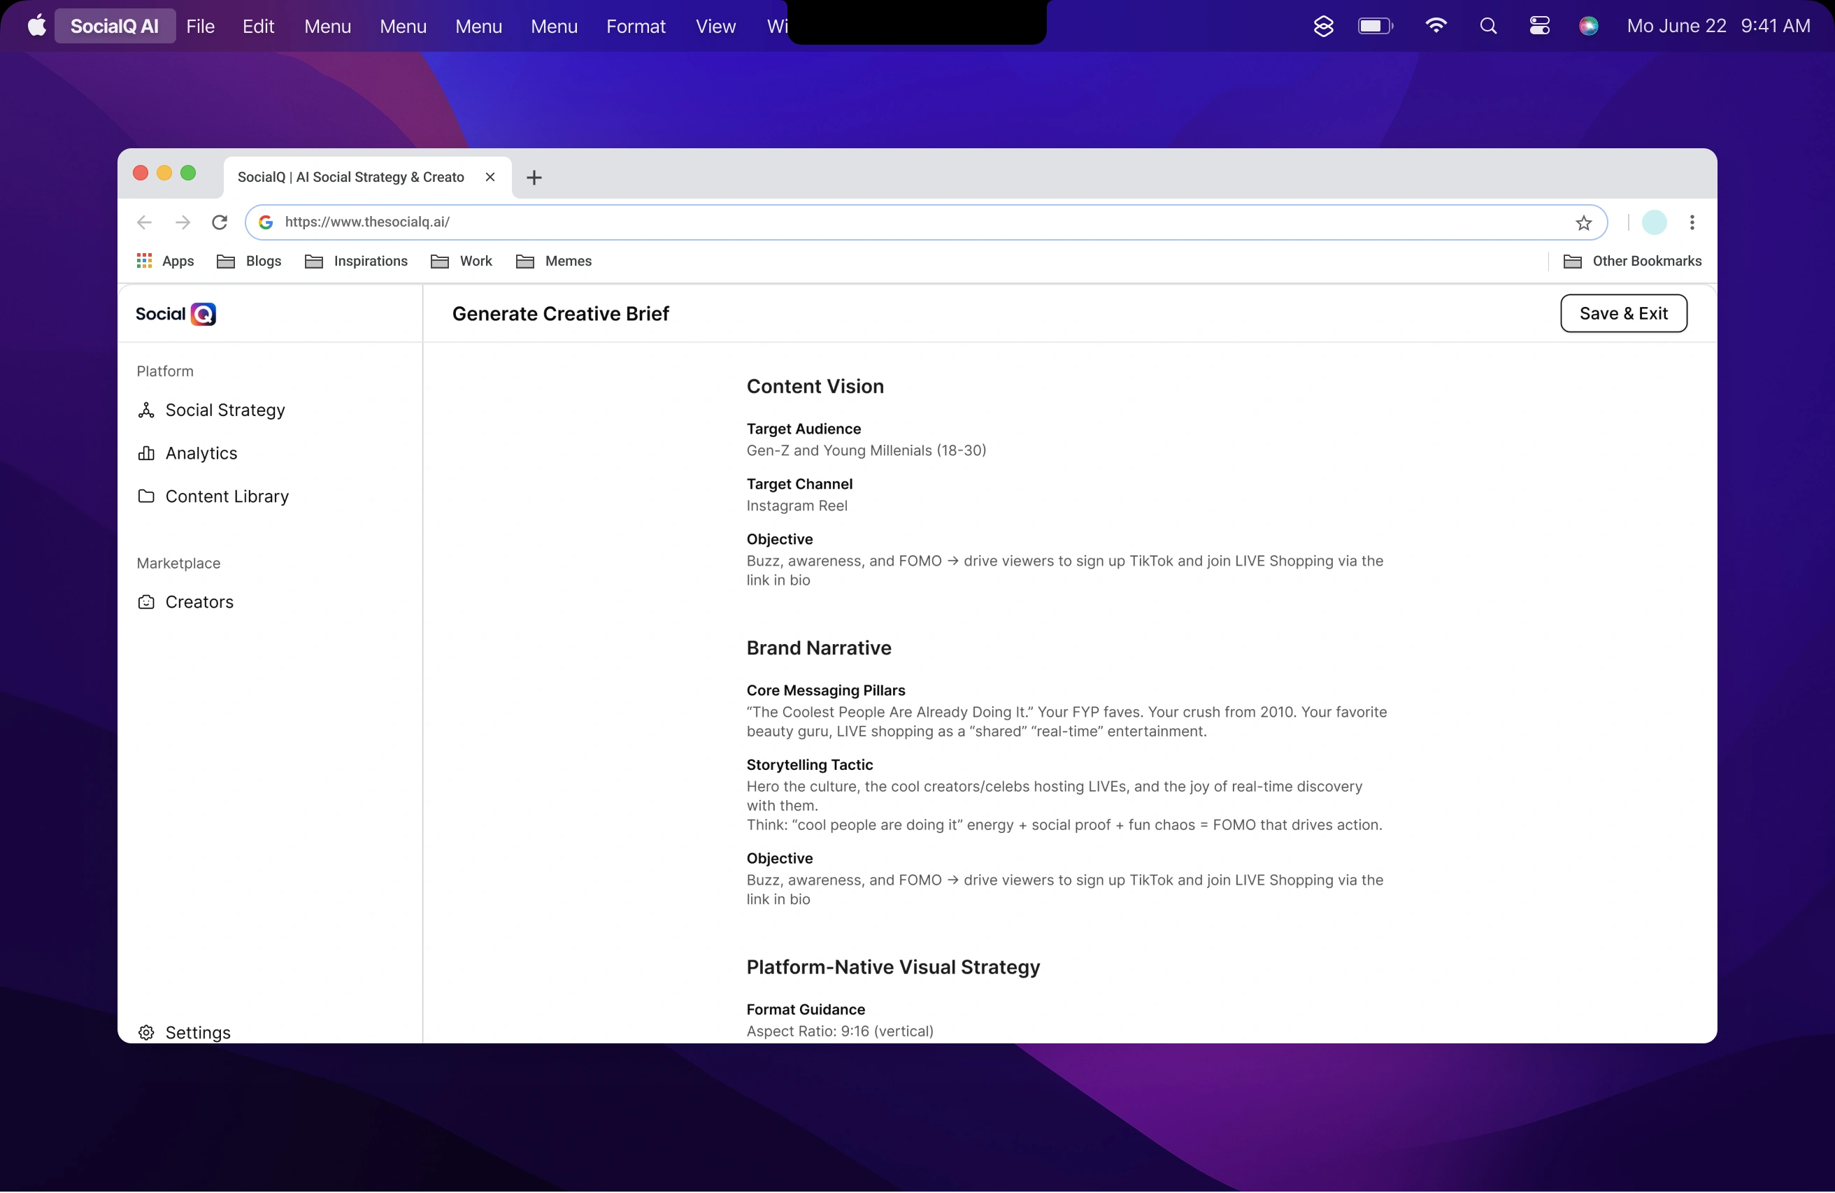Reload the current page
Viewport: 1835px width, 1193px height.
[220, 223]
